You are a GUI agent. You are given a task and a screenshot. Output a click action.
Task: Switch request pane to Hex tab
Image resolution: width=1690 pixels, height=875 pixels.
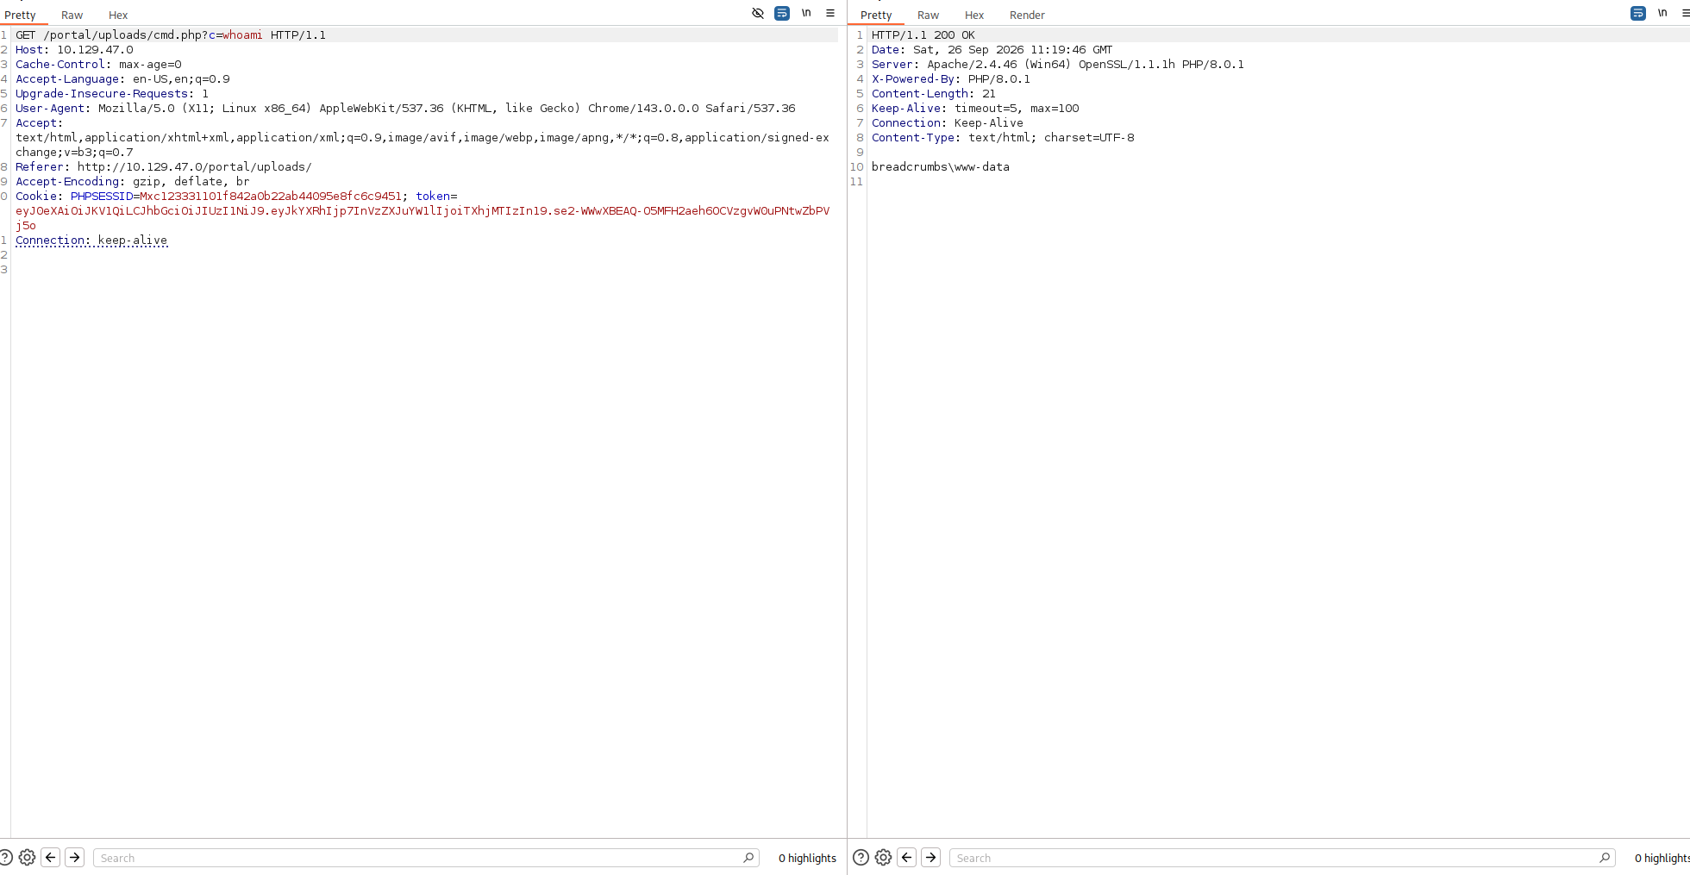[x=118, y=15]
